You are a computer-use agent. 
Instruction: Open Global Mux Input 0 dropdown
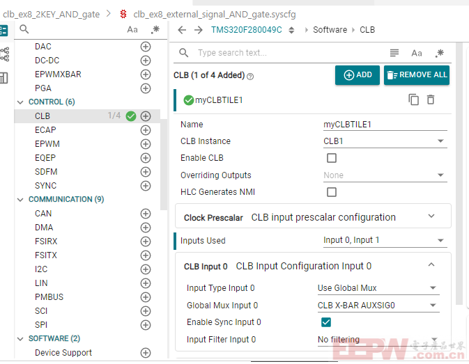[378, 305]
